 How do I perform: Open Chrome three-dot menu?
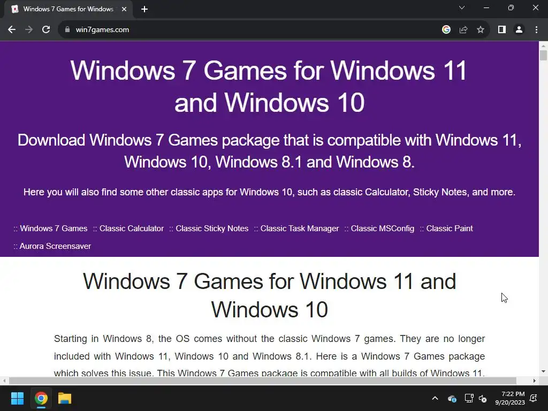[x=536, y=30]
